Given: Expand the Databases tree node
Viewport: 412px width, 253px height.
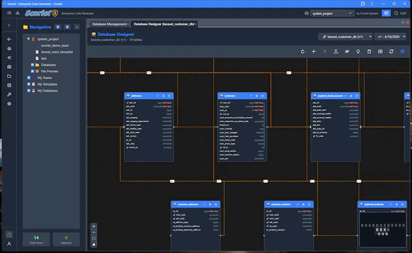Looking at the screenshot, I should (32, 65).
